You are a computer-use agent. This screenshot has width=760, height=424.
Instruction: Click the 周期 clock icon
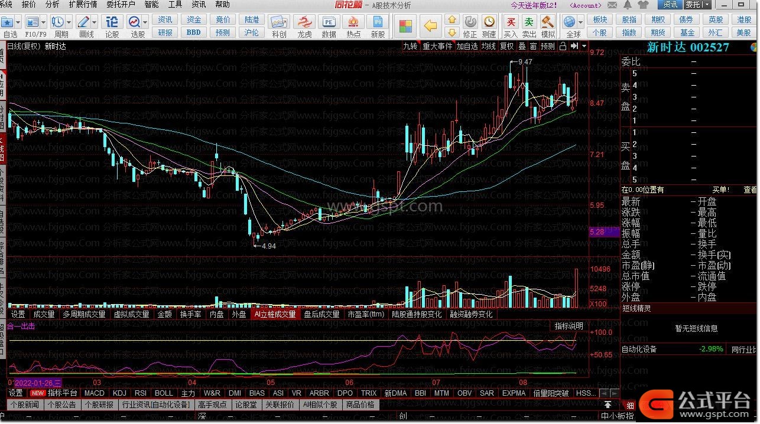pos(58,22)
